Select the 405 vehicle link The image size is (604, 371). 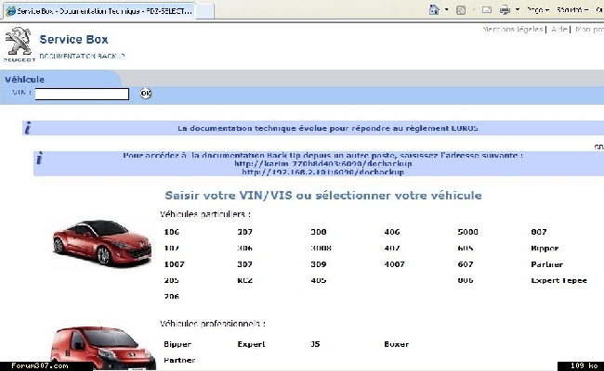tap(318, 280)
